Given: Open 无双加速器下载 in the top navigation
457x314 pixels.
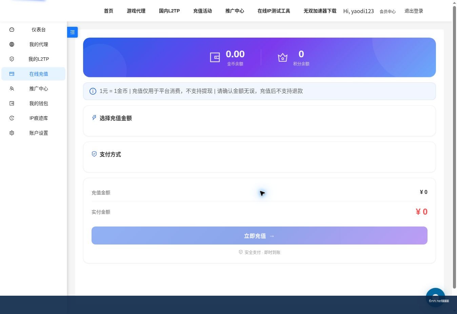Looking at the screenshot, I should 320,11.
